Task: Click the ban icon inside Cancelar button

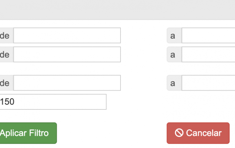Action: point(179,133)
